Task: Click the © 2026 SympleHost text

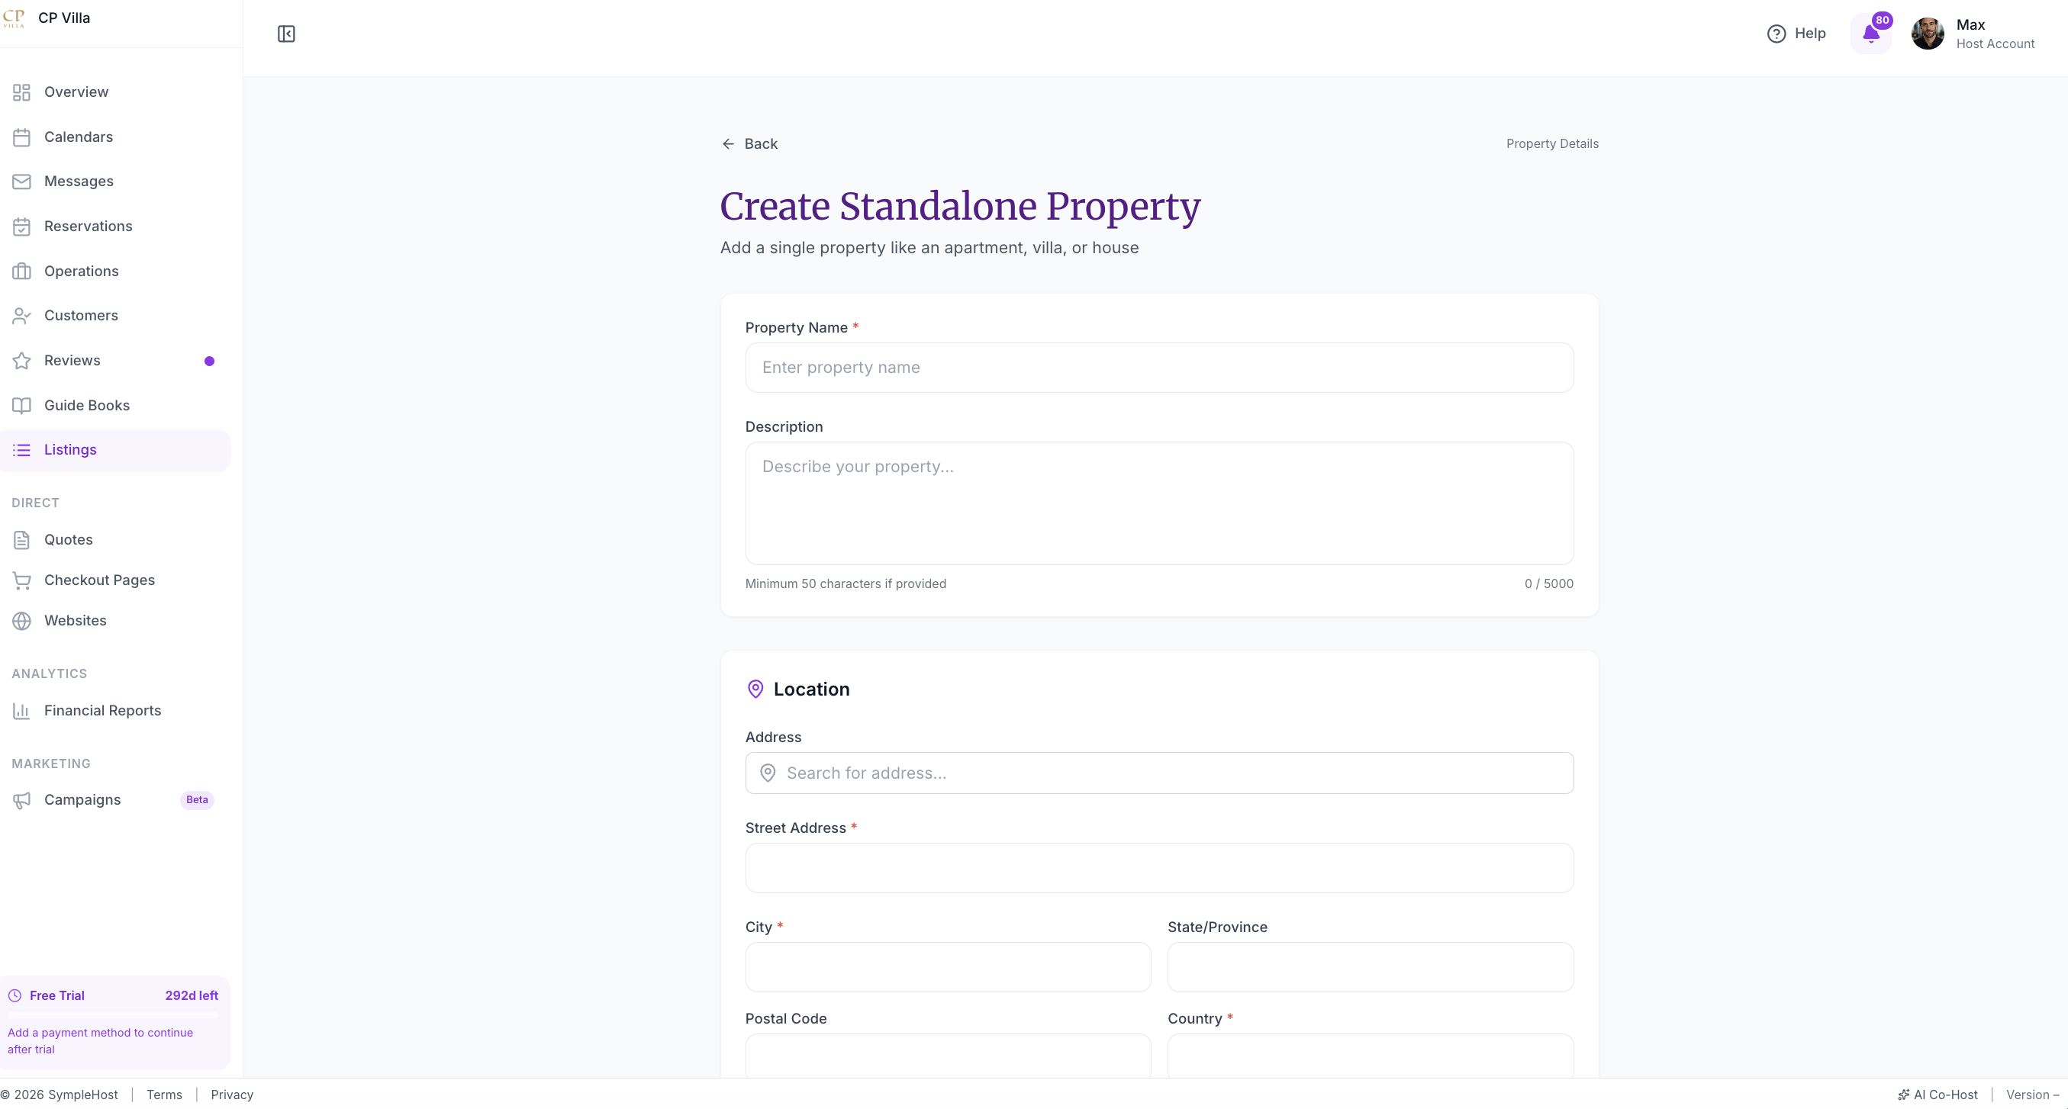Action: (x=60, y=1095)
